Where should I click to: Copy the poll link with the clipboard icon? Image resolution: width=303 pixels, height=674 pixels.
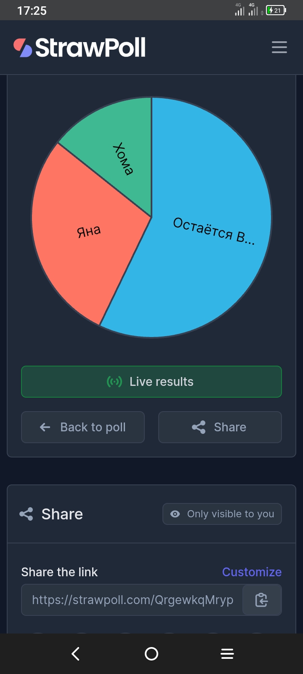point(262,600)
